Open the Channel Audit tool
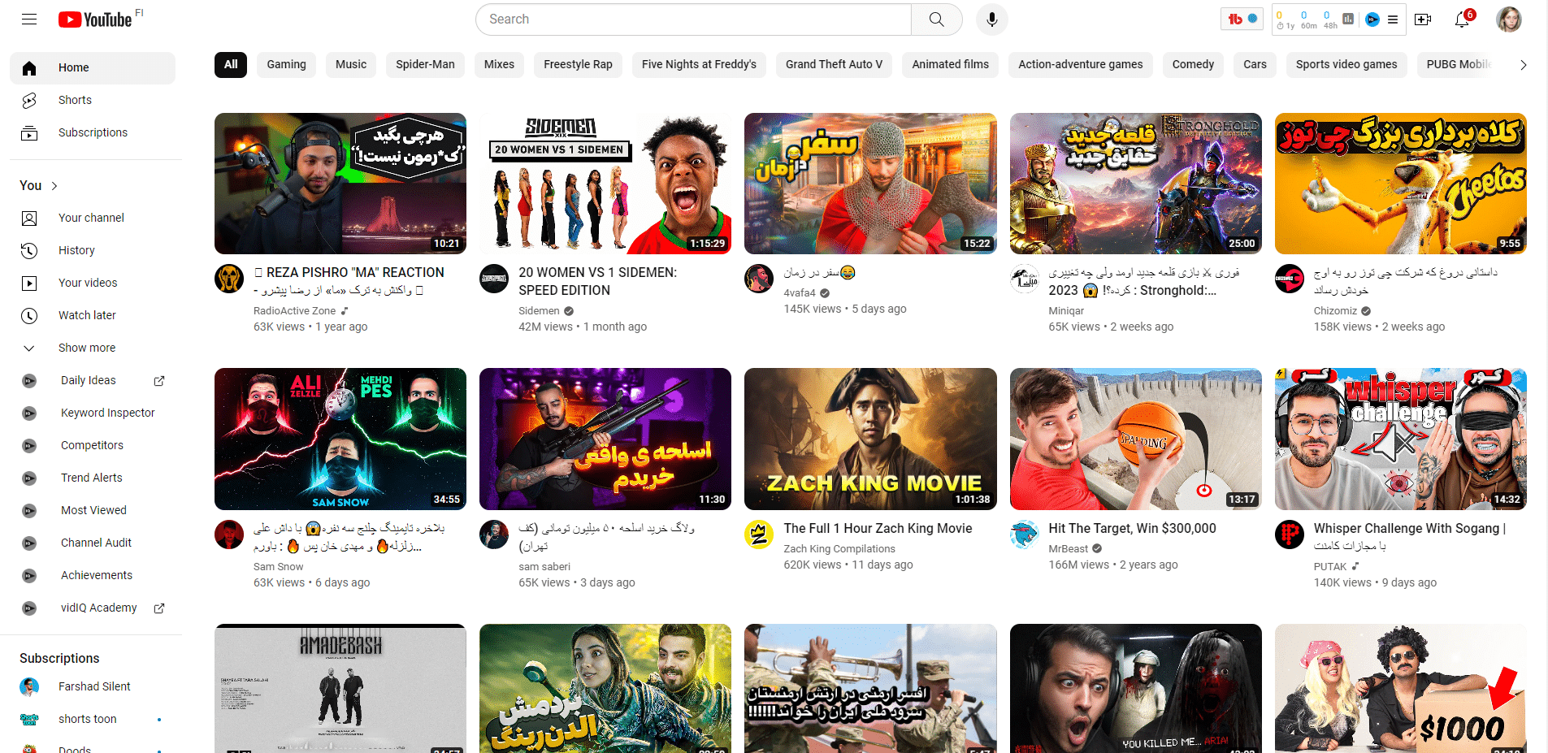Viewport: 1548px width, 753px height. point(95,543)
